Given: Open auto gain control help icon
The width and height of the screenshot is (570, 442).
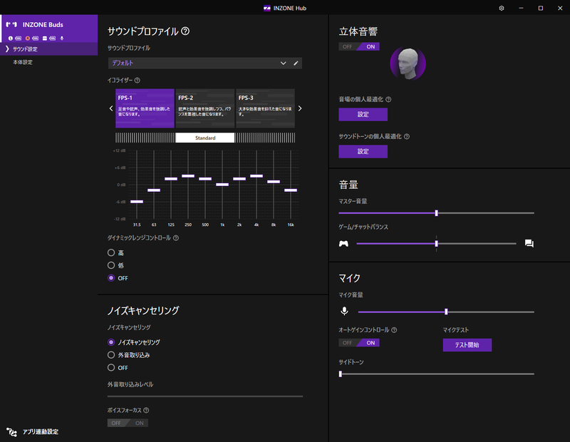Looking at the screenshot, I should (394, 330).
